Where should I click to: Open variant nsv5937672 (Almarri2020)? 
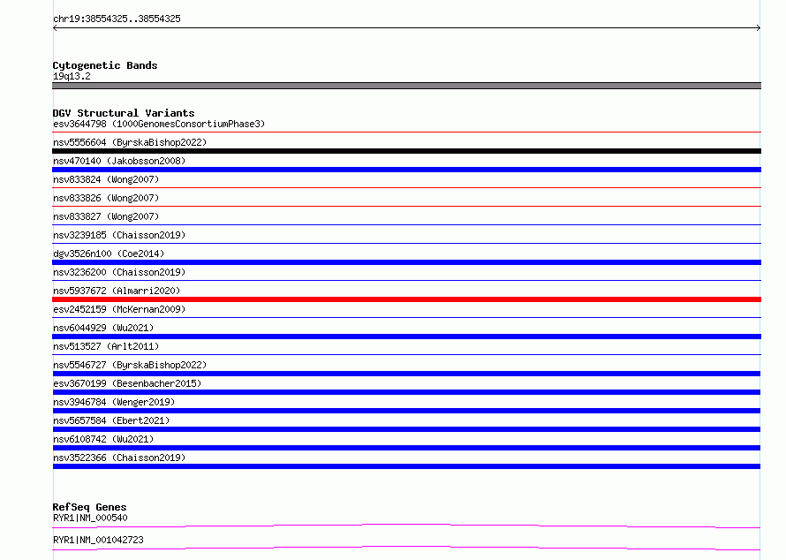coord(117,291)
